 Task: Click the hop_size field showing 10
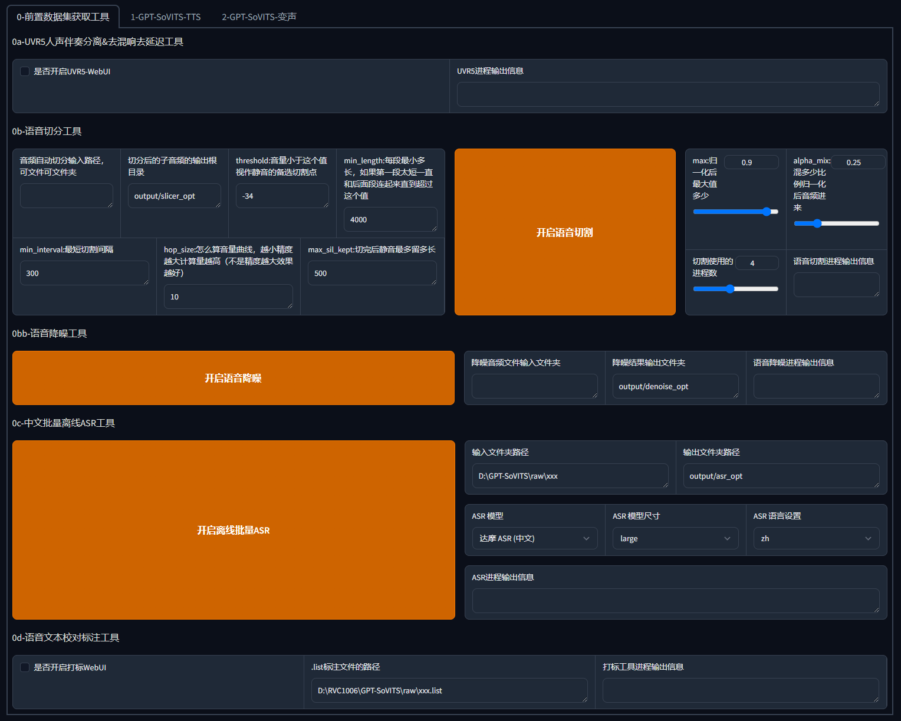[228, 297]
